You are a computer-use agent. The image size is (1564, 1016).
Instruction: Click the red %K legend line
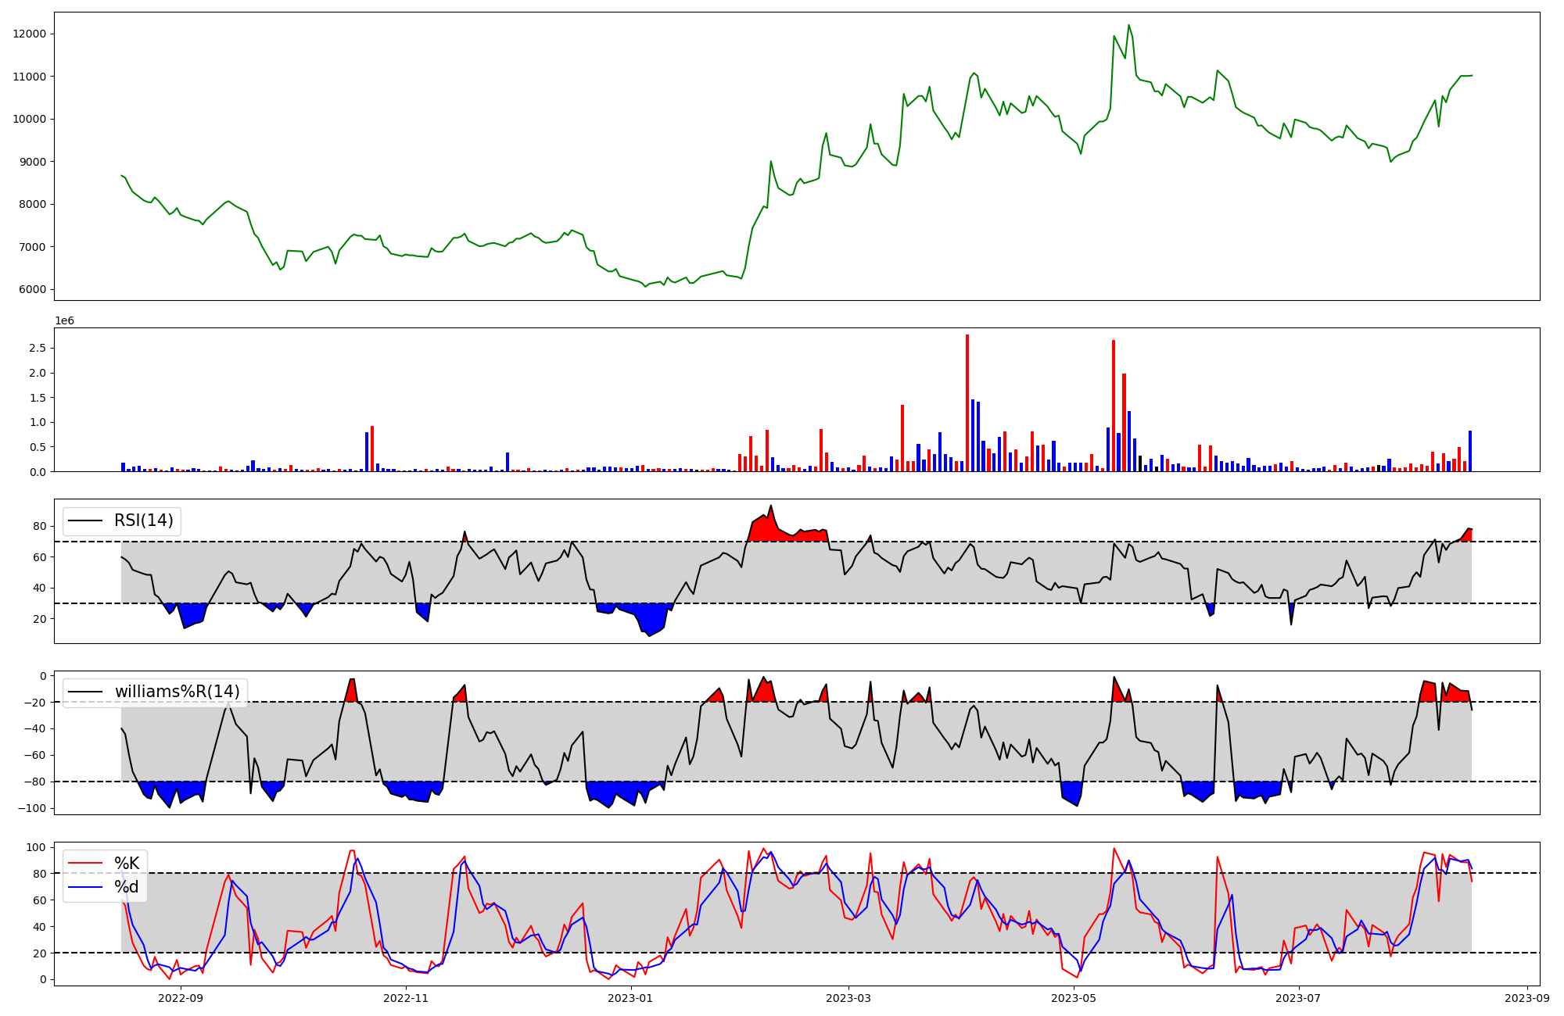click(x=85, y=863)
